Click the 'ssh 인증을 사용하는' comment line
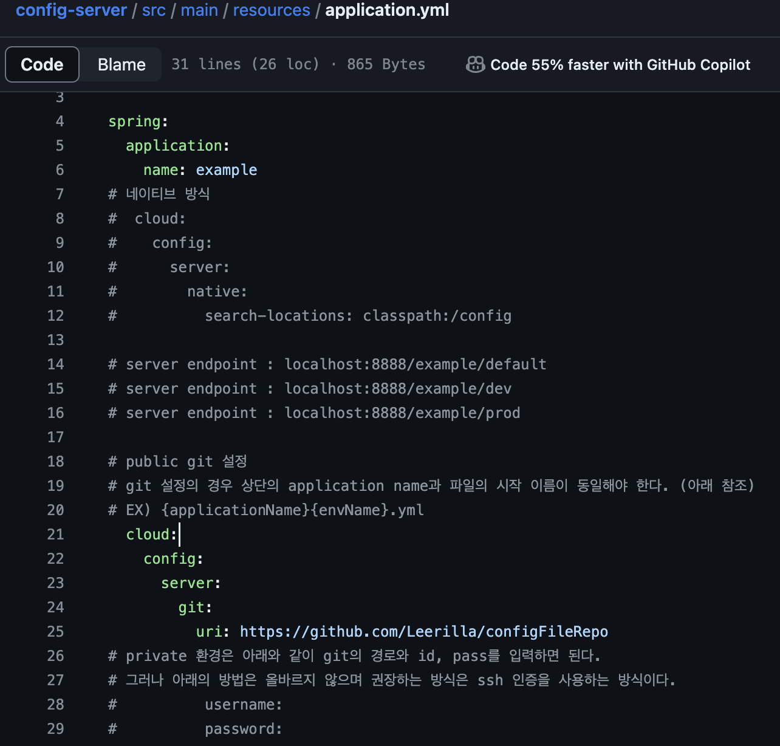The width and height of the screenshot is (780, 746). (x=392, y=680)
